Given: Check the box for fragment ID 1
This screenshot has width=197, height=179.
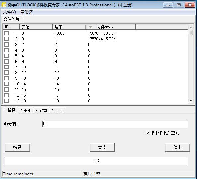Looking at the screenshot, I should pos(7,33).
